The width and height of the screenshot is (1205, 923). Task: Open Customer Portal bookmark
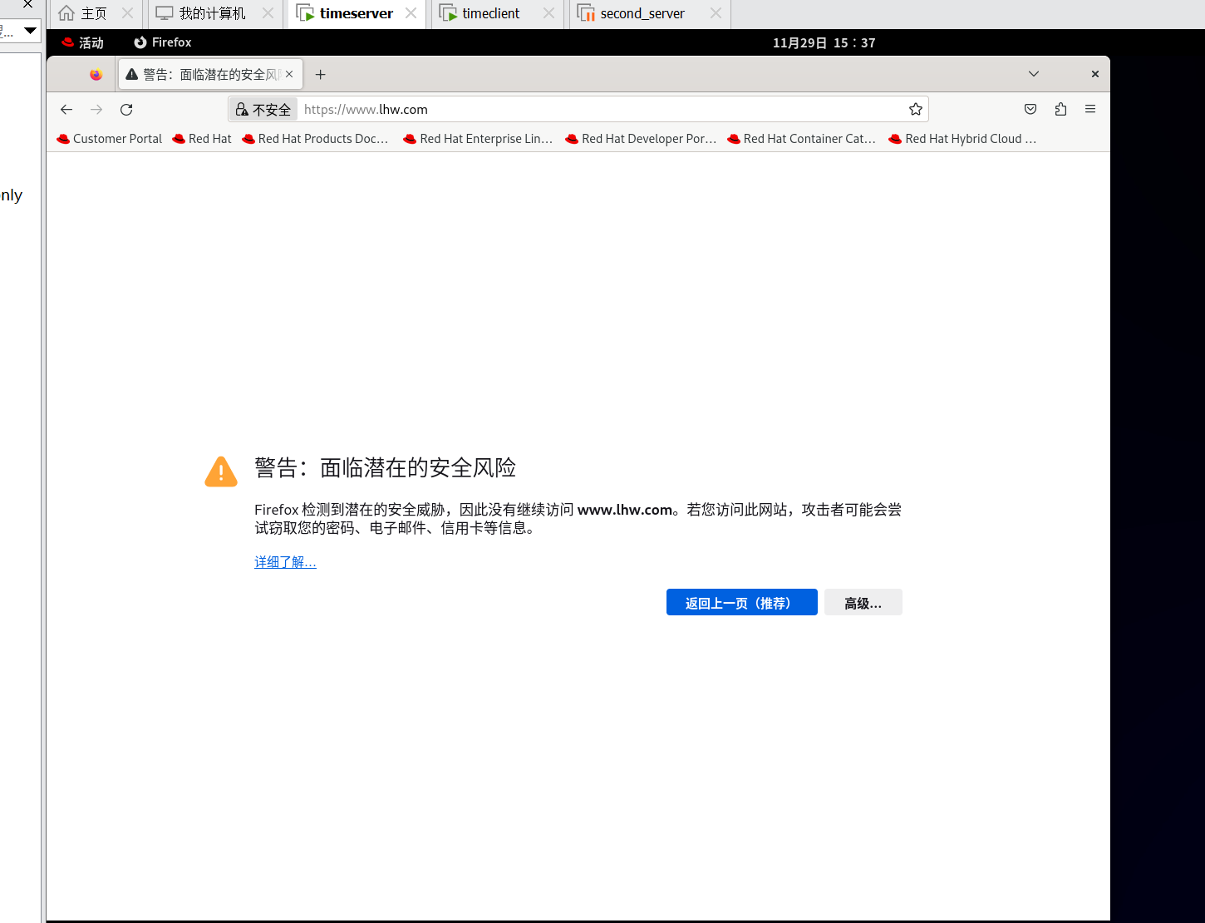pos(110,139)
